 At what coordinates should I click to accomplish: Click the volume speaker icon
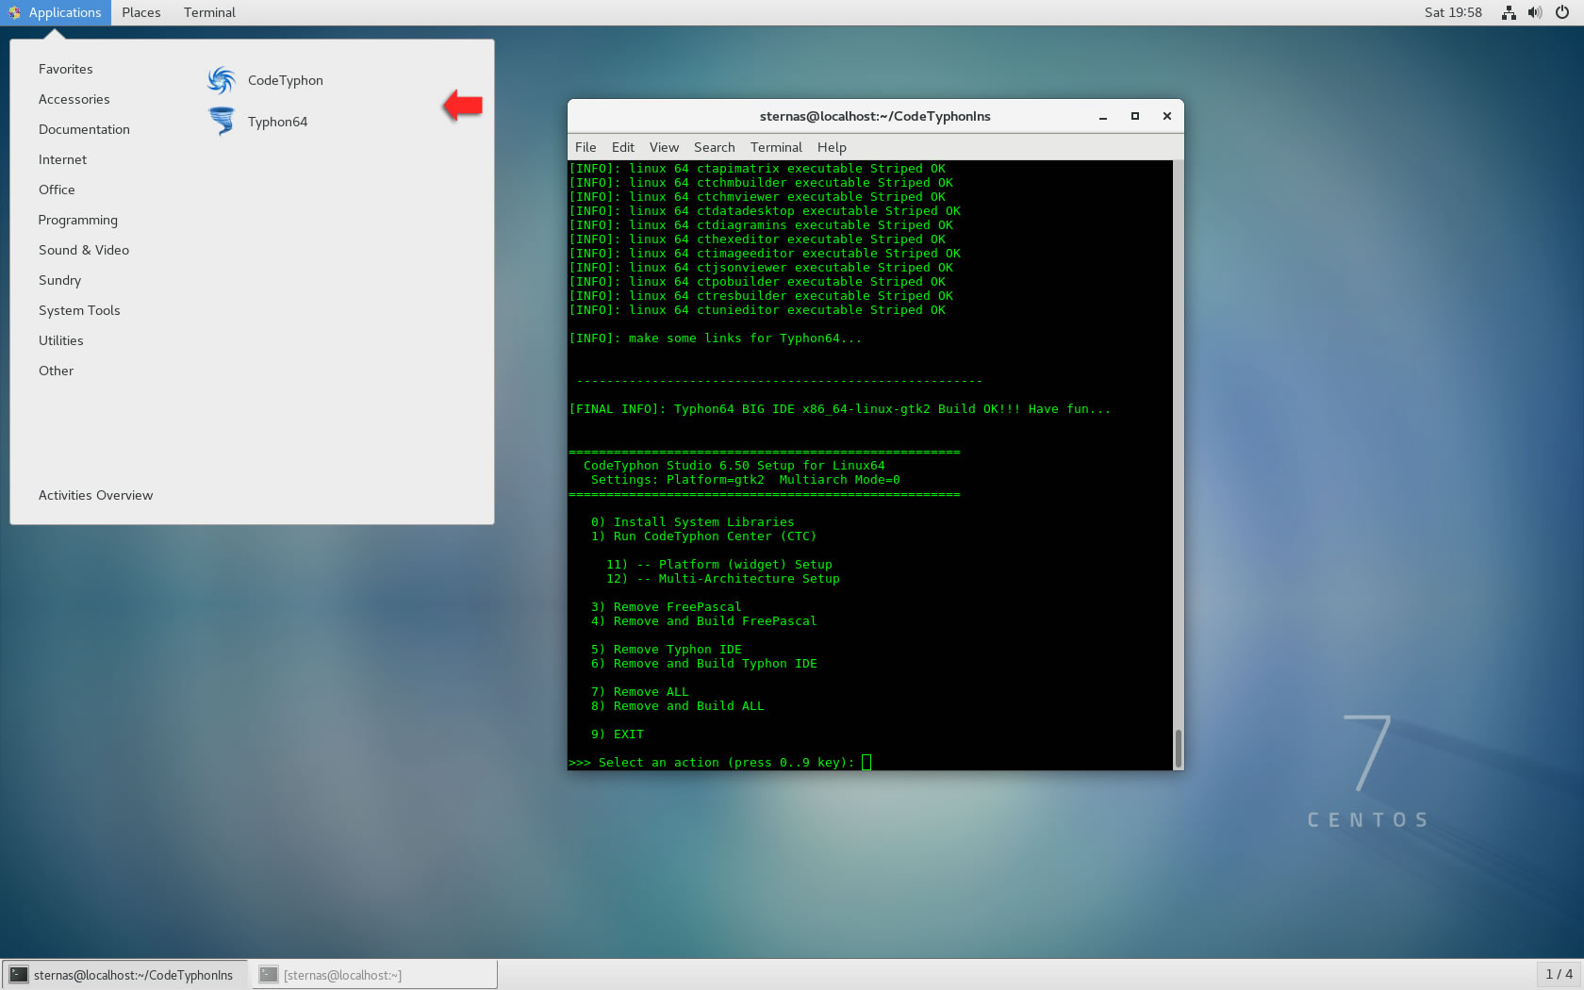(1535, 12)
